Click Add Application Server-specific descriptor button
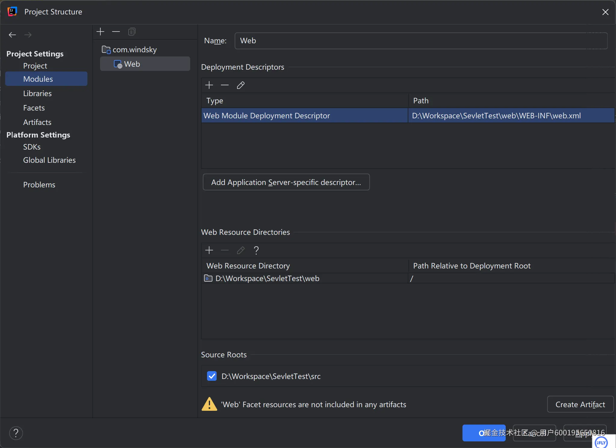Image resolution: width=616 pixels, height=448 pixels. coord(286,182)
